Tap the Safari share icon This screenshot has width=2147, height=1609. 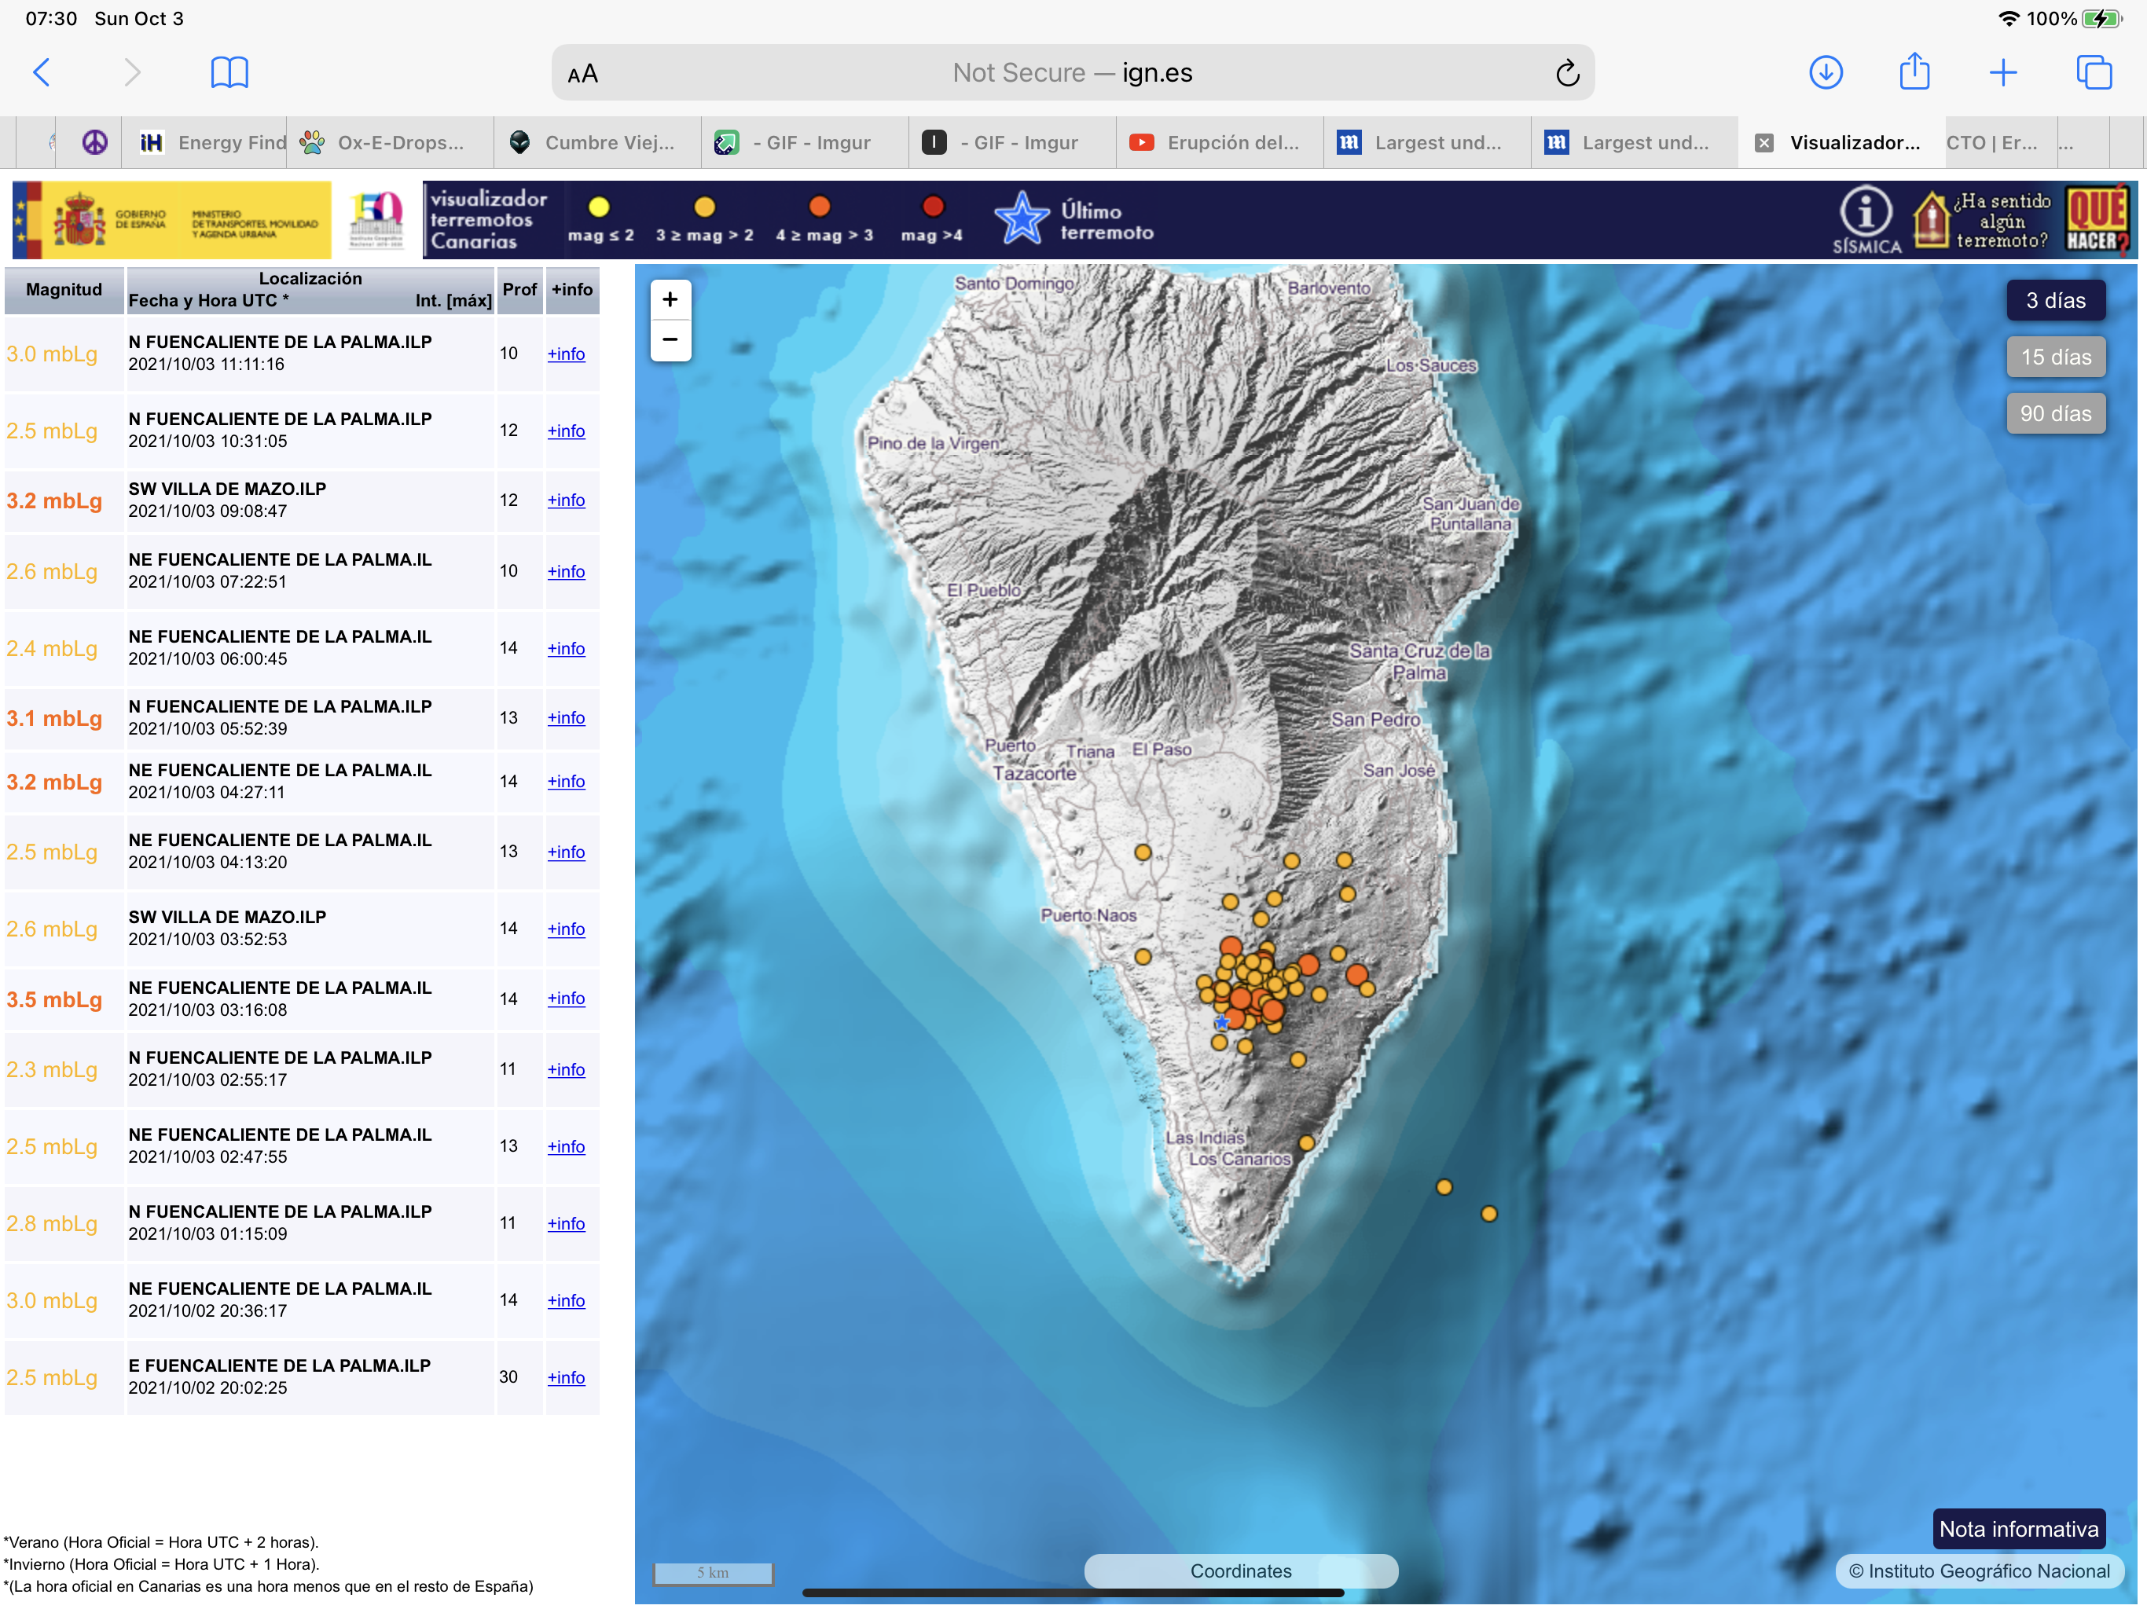[x=1914, y=71]
